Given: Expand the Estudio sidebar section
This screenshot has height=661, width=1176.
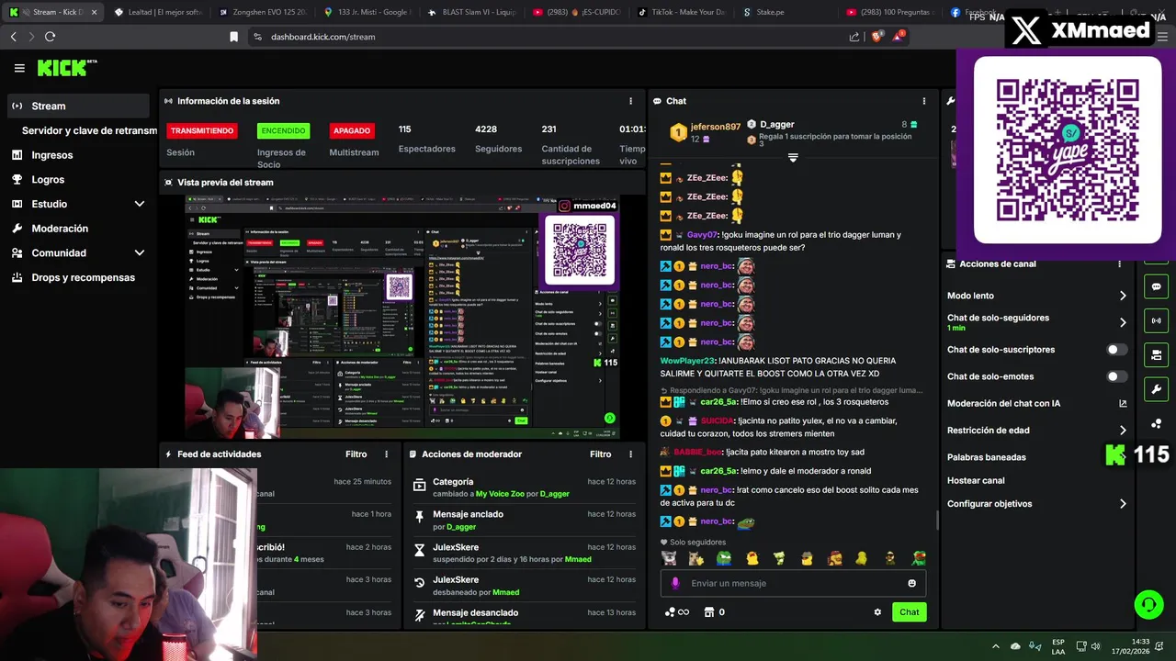Looking at the screenshot, I should point(140,204).
